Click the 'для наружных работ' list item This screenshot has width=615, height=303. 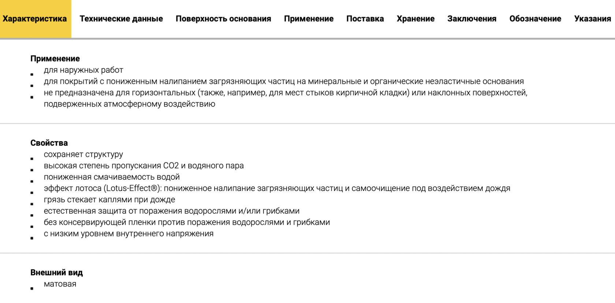83,70
